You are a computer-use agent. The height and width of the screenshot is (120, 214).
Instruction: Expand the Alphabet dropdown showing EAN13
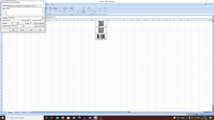click(42, 18)
